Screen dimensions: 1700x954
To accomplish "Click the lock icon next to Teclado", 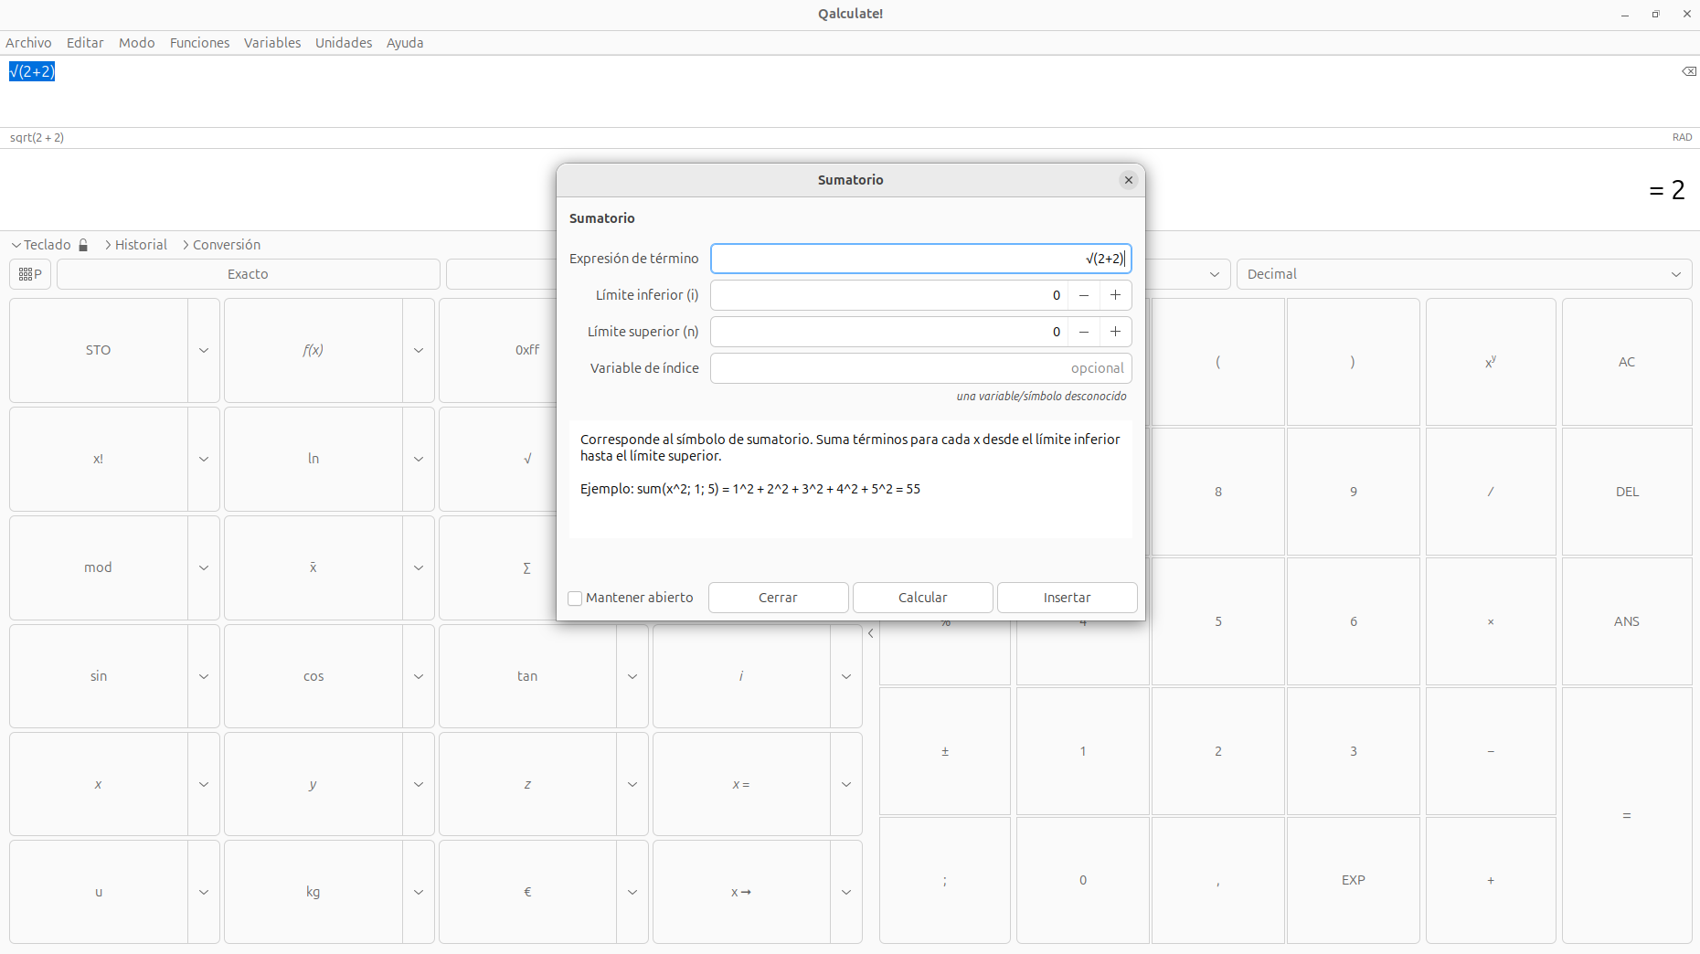I will pos(84,245).
